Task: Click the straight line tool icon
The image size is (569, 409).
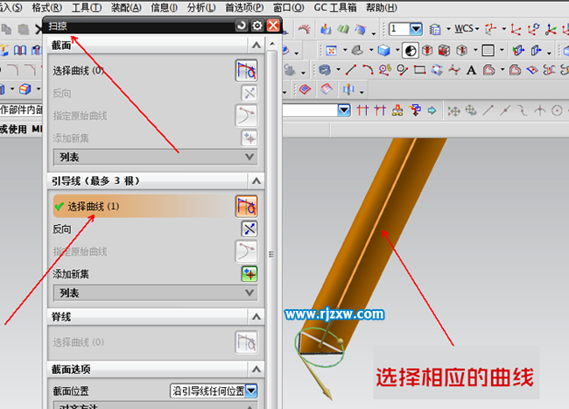Action: pyautogui.click(x=350, y=70)
